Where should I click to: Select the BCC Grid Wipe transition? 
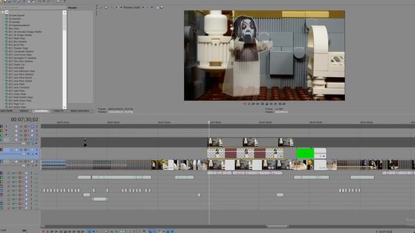click(x=16, y=67)
